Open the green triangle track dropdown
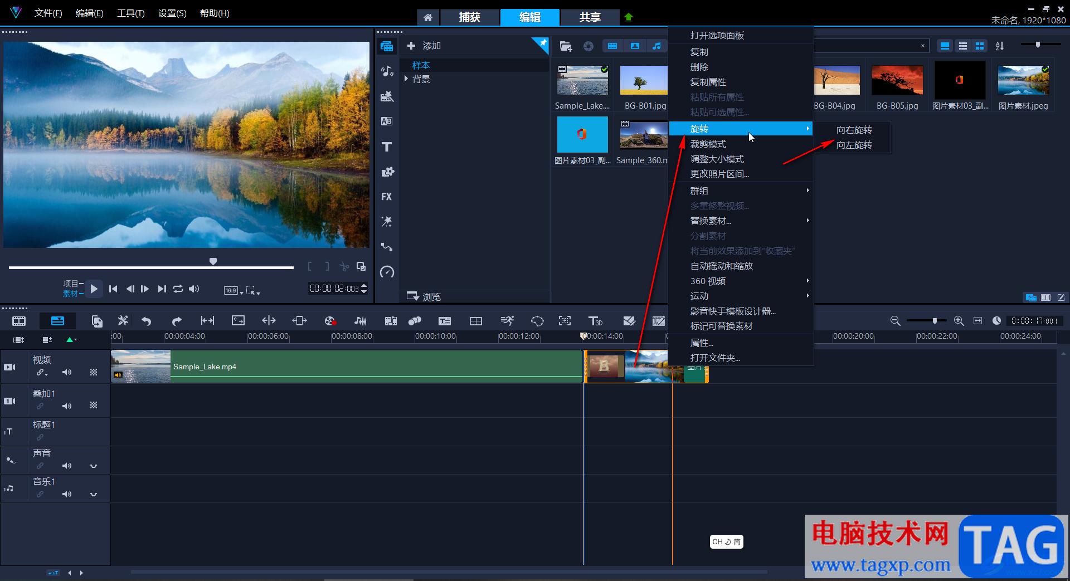Screen dimensions: 1070x581 (x=71, y=339)
